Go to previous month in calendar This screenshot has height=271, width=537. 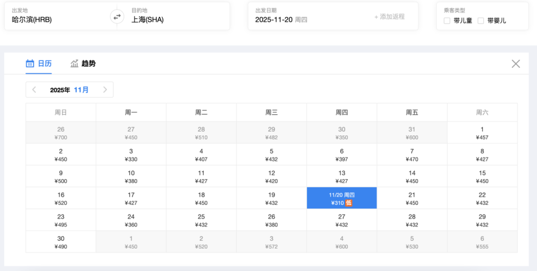click(35, 90)
